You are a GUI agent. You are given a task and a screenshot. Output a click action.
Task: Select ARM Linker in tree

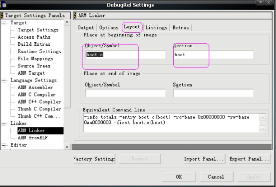point(40,131)
